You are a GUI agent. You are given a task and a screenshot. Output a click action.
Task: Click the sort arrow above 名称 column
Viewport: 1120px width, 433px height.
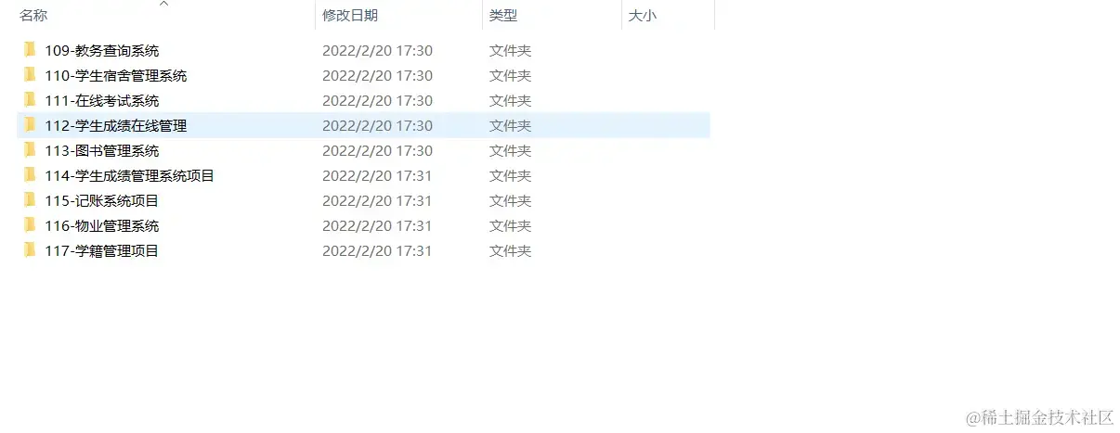[x=164, y=4]
